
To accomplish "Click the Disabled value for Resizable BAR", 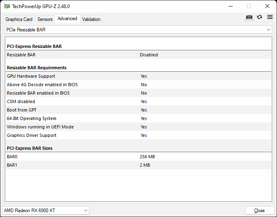I will (149, 55).
